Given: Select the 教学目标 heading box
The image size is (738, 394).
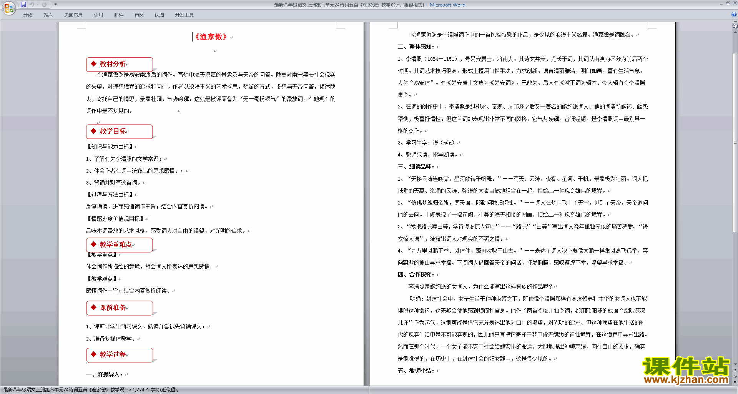Looking at the screenshot, I should (120, 131).
